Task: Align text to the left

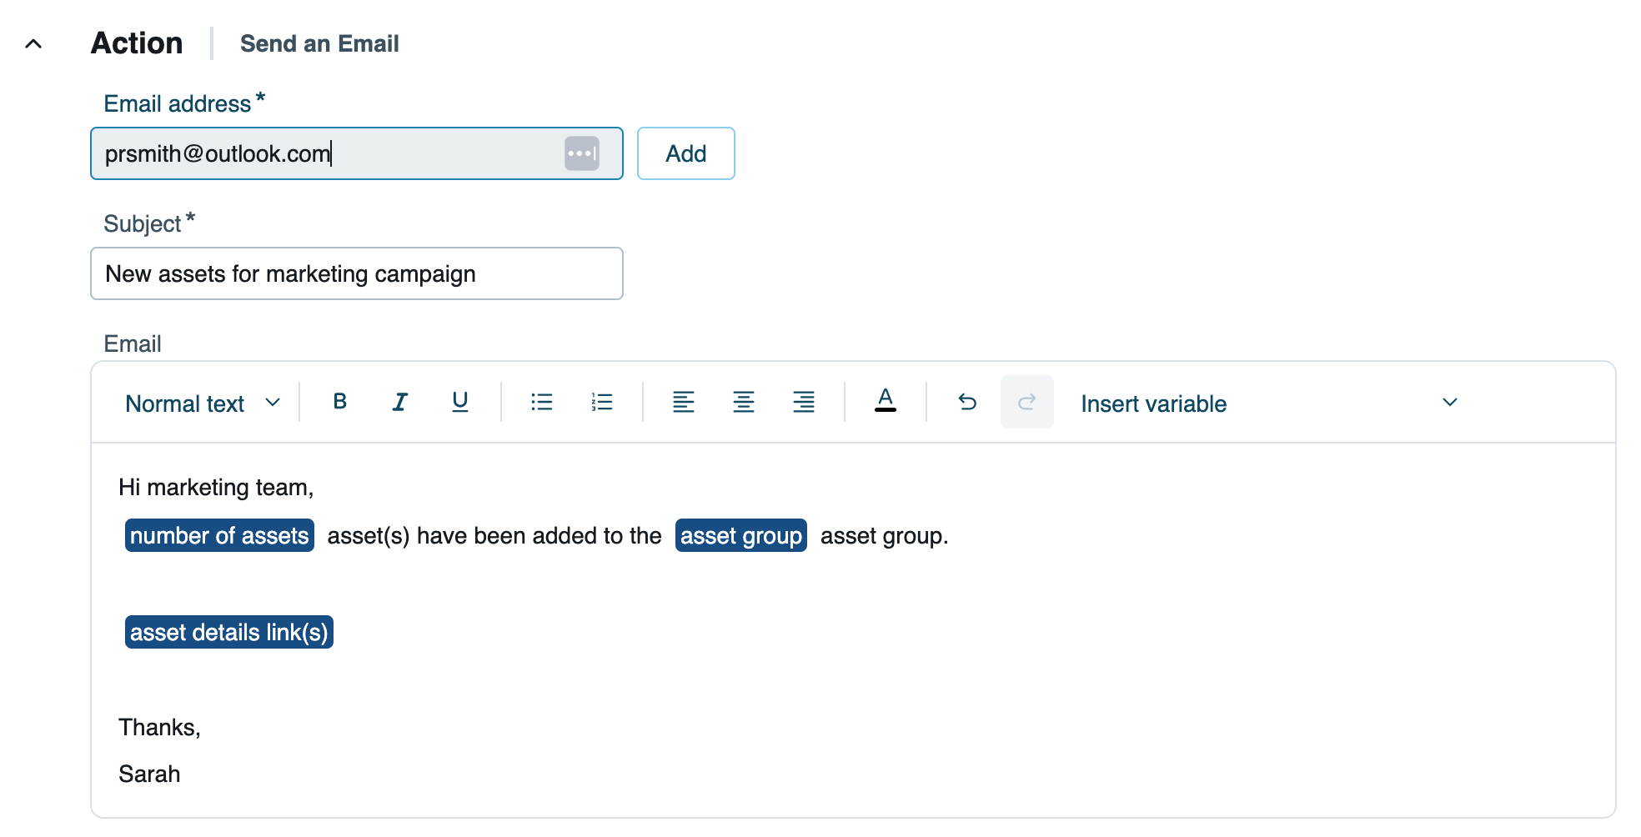Action: pos(684,402)
